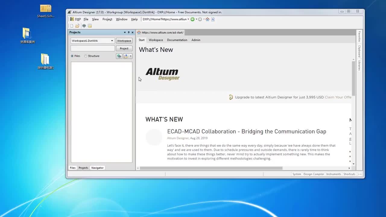Open the Project menu

(107, 19)
